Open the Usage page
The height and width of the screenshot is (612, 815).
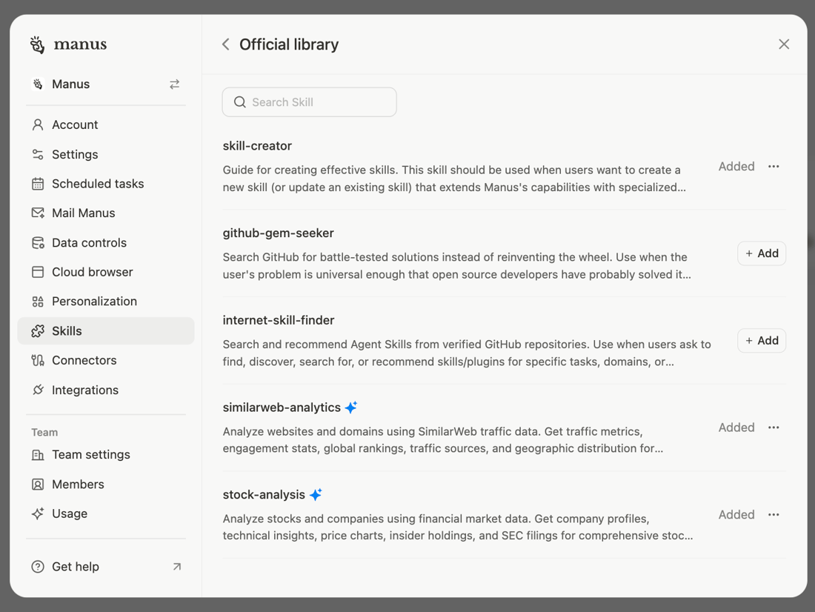[x=106, y=513]
